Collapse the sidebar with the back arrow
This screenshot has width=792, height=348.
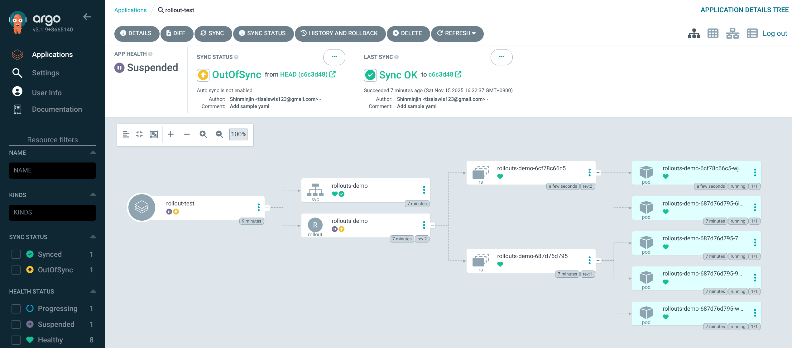point(87,17)
